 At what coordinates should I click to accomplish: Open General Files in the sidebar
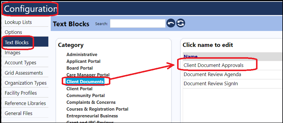point(19,114)
